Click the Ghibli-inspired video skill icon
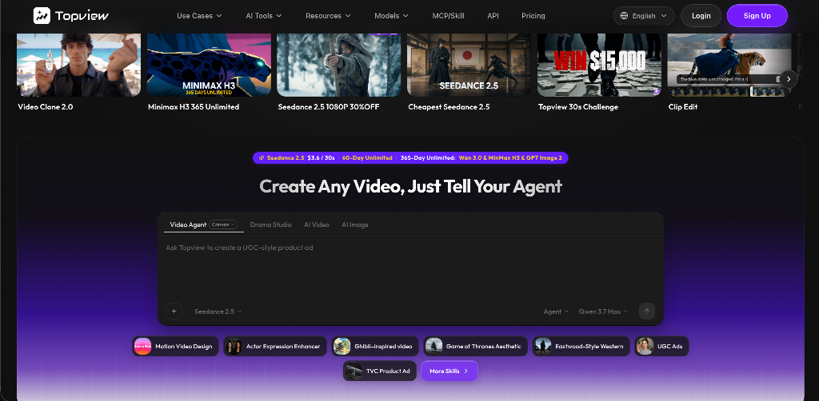 click(x=342, y=346)
